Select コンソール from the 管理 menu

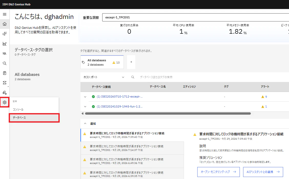tap(34, 110)
